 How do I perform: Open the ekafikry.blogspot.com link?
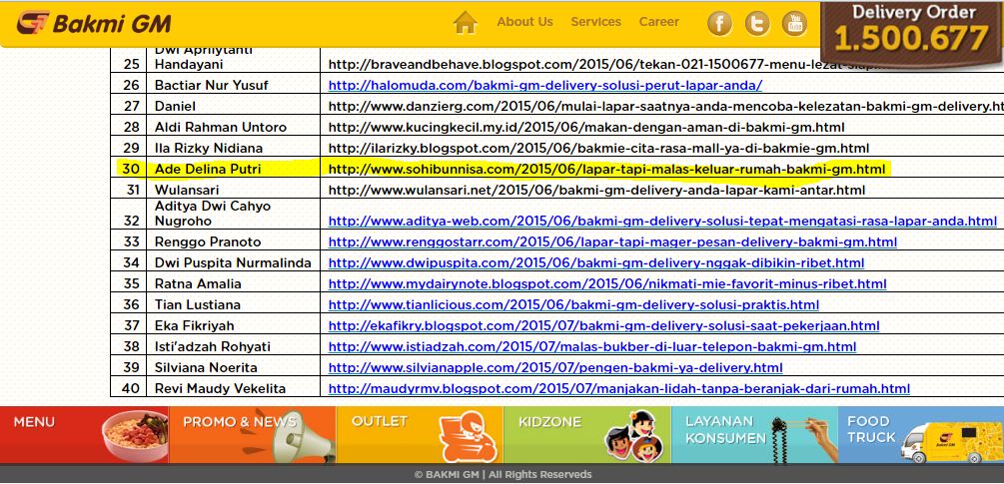[x=603, y=326]
